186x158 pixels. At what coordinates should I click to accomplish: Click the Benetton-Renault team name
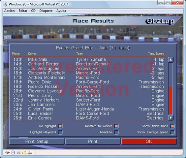pos(93,64)
